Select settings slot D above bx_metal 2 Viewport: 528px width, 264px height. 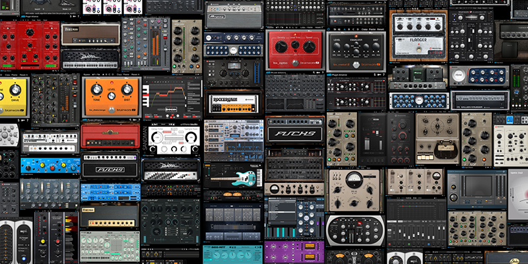(357, 29)
